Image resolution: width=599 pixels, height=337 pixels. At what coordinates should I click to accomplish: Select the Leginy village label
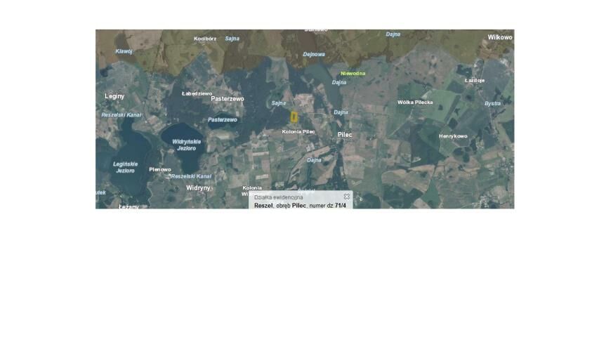114,95
